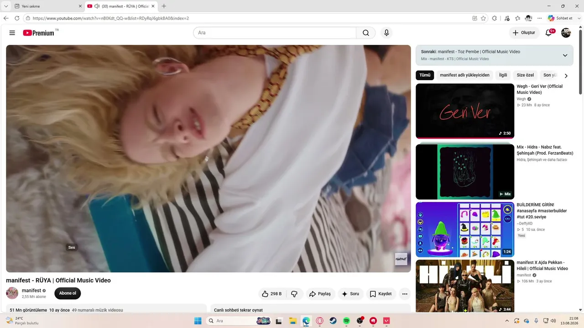Select 'manifest adlı yükleyiciden' filter chip

(x=464, y=75)
